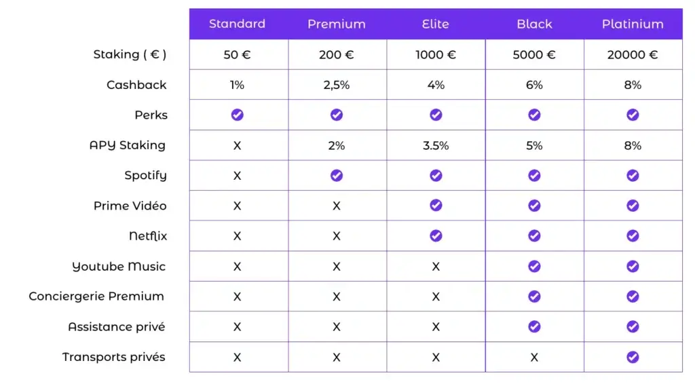Click the Netflix checkmark in Black column

[x=534, y=235]
